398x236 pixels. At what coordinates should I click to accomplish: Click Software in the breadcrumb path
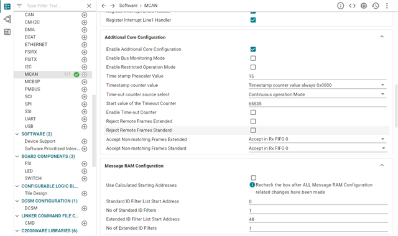128,6
